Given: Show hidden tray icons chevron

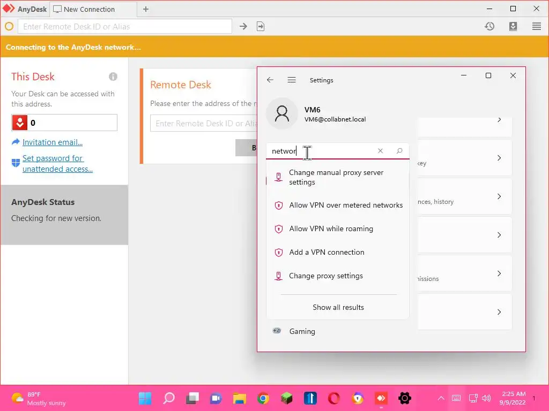Looking at the screenshot, I should (x=441, y=398).
